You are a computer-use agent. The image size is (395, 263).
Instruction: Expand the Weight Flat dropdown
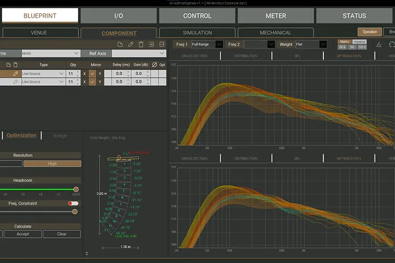311,44
